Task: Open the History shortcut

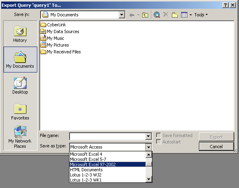Action: click(20, 34)
